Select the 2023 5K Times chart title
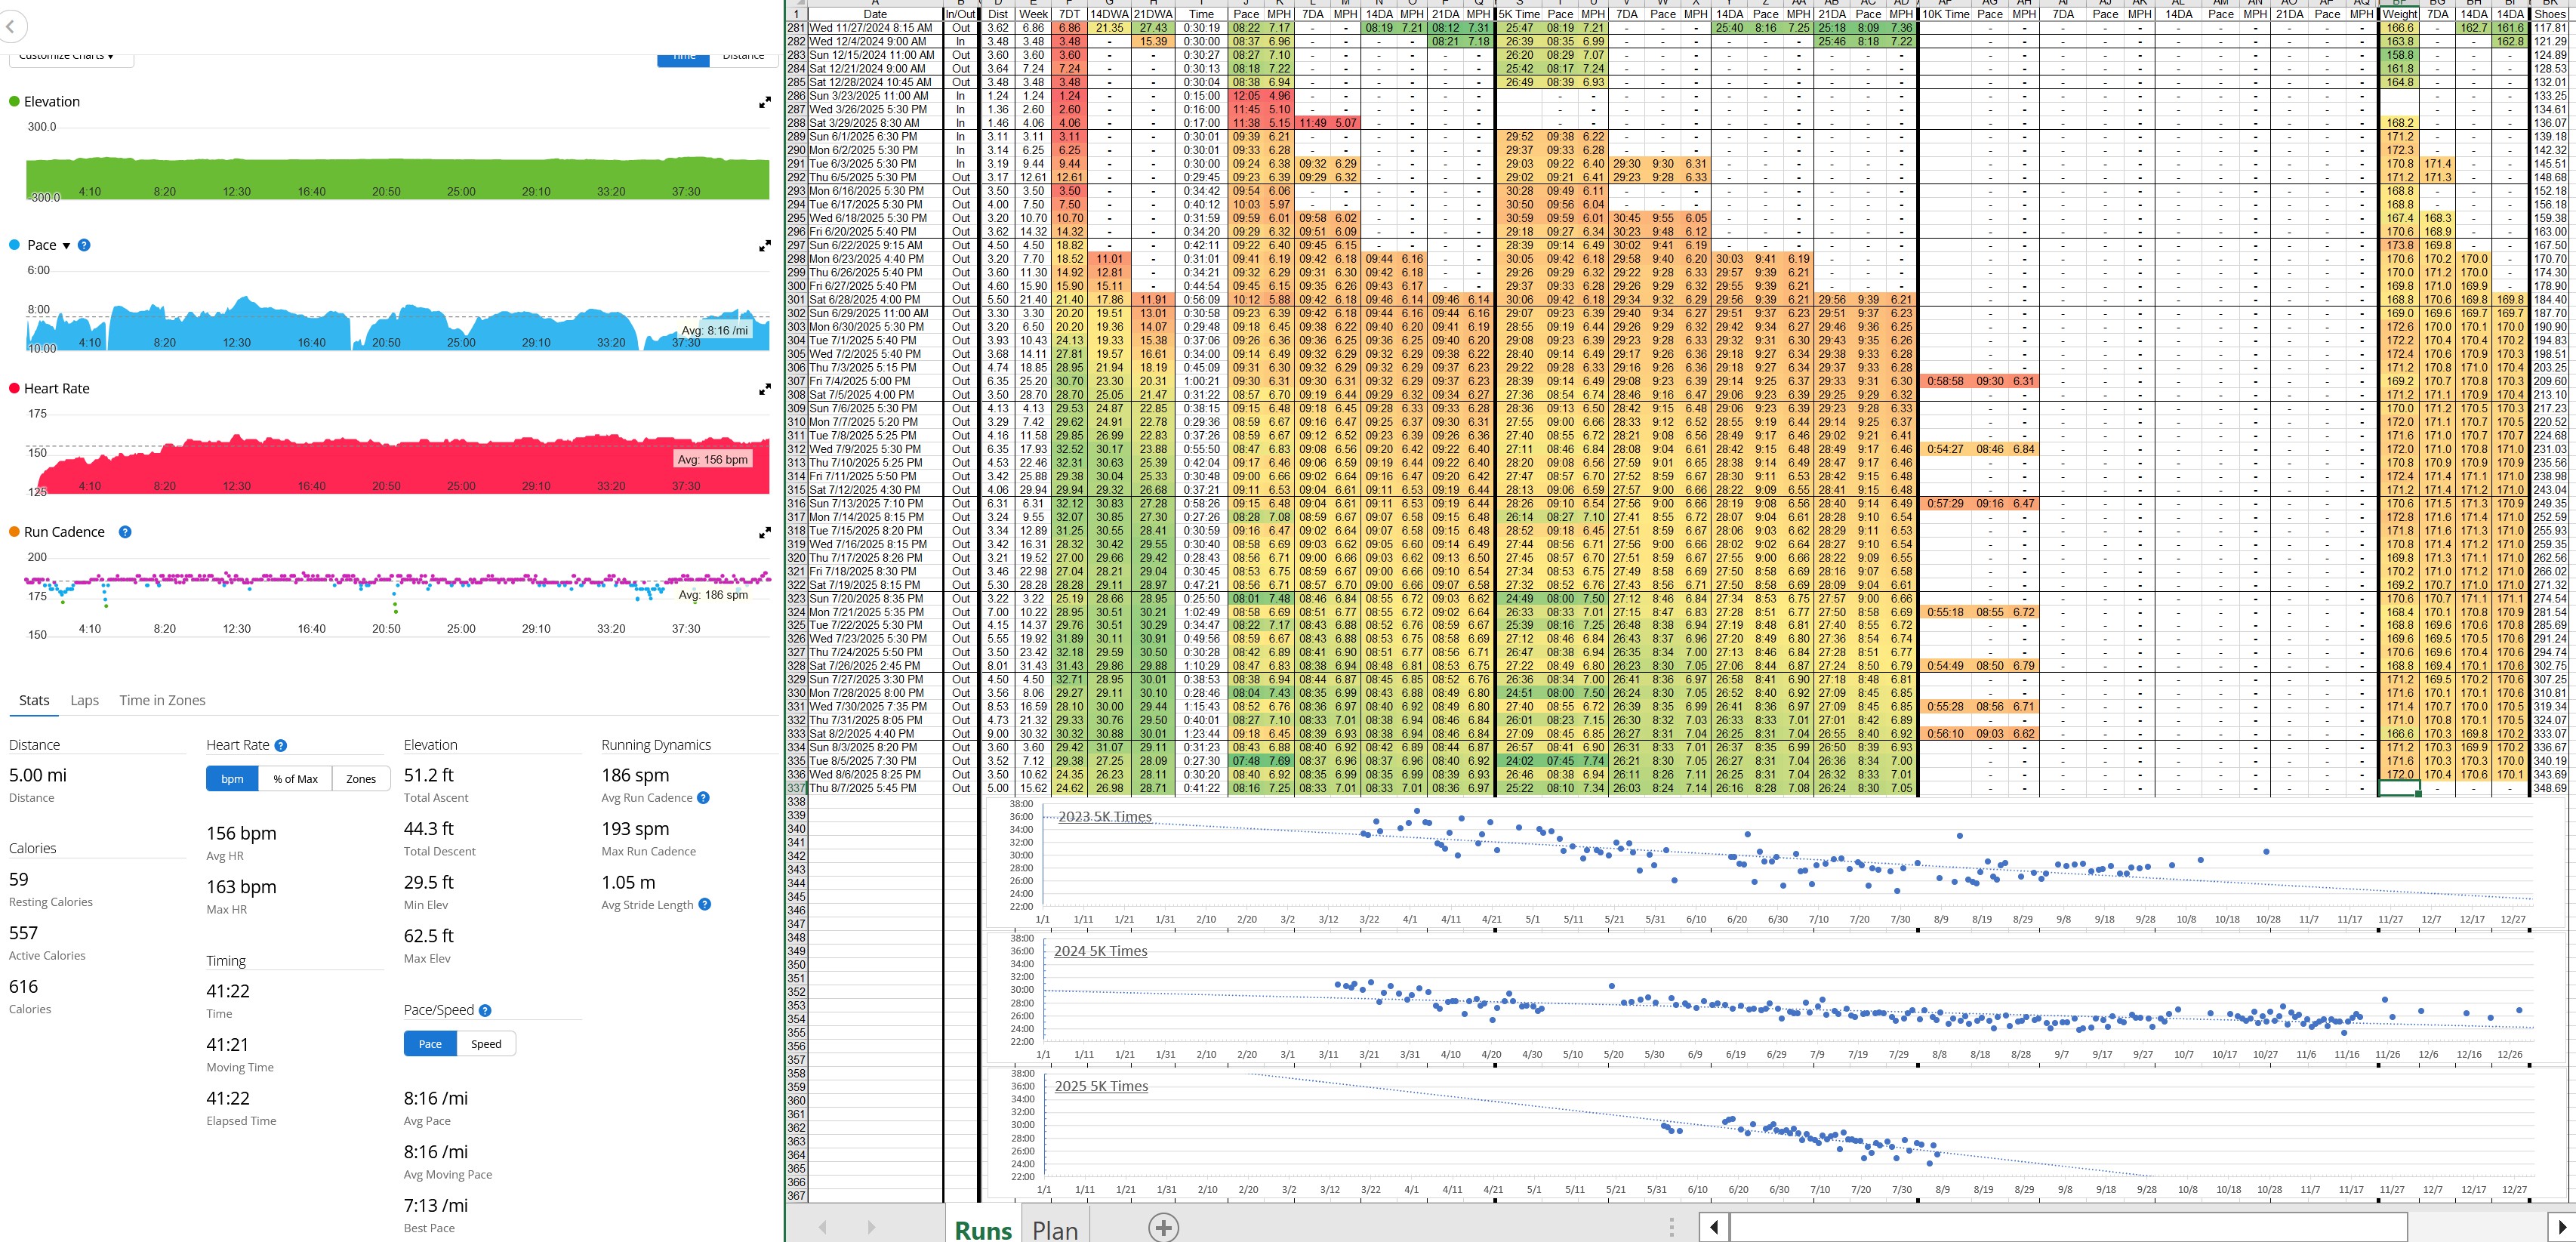This screenshot has height=1242, width=2576. pyautogui.click(x=1105, y=817)
